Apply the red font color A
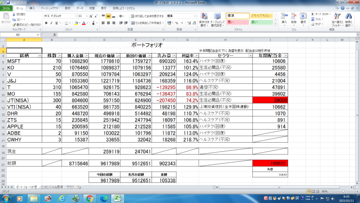Viewport: 360px width, 203px height. click(84, 23)
